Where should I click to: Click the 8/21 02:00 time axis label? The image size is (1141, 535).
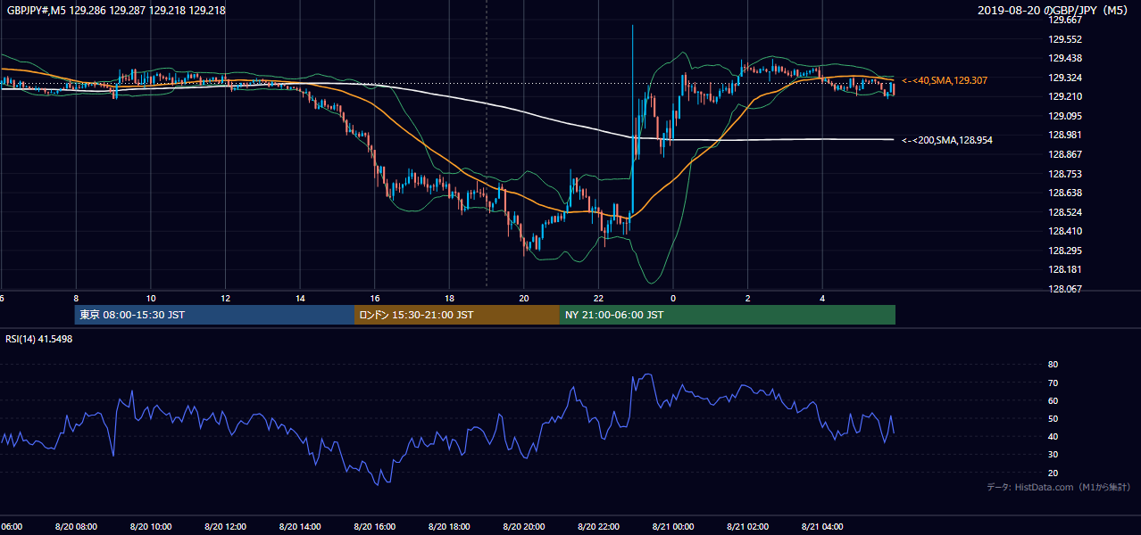(x=747, y=527)
